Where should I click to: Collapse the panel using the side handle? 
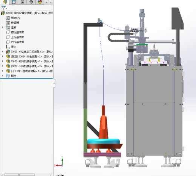point(54,83)
